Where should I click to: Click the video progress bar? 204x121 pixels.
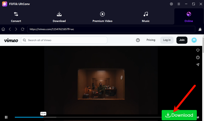click(88, 117)
